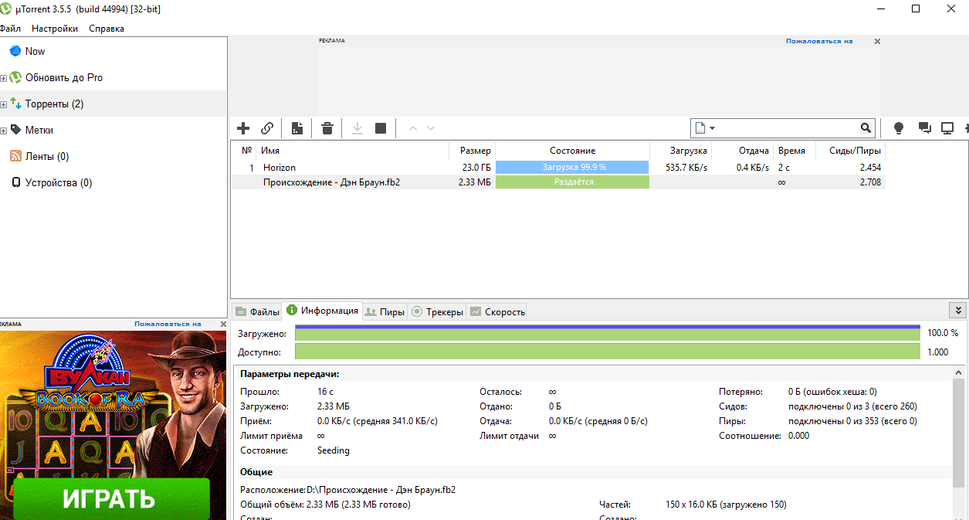Open the Справка menu
This screenshot has width=969, height=520.
pos(107,29)
